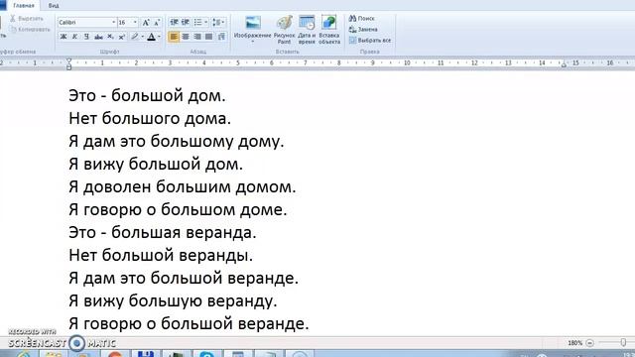Expand the Изображение dropdown arrow
The height and width of the screenshot is (357, 635).
253,42
